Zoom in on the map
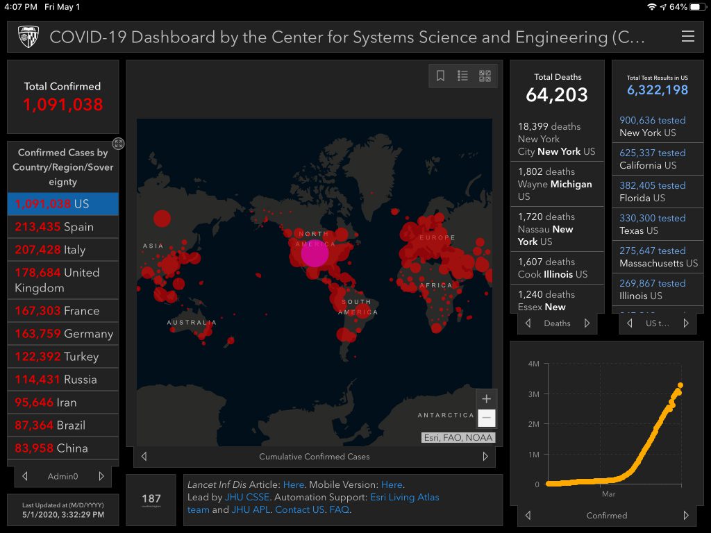This screenshot has height=533, width=711. 486,399
